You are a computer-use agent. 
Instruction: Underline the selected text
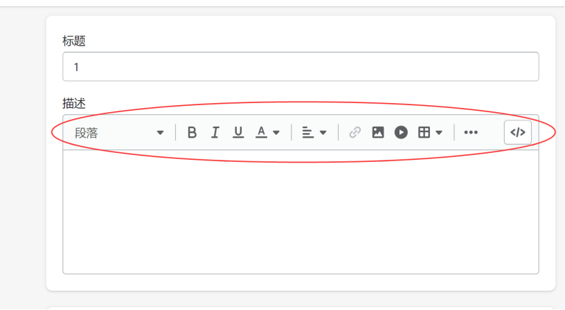tap(238, 132)
